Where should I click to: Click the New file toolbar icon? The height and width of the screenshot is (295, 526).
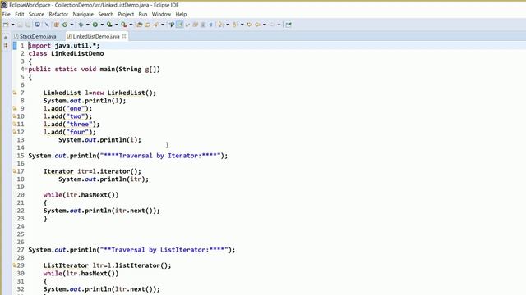[6, 25]
